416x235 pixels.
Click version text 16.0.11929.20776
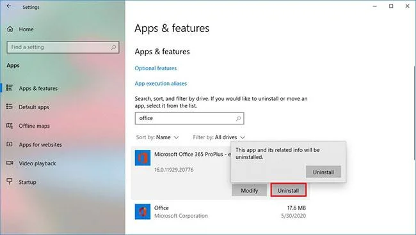tap(174, 170)
